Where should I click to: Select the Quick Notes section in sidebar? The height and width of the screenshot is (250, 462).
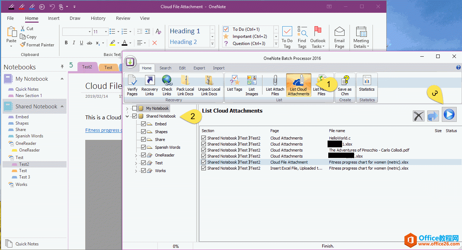coord(27,89)
